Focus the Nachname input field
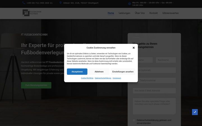 pyautogui.click(x=166, y=60)
